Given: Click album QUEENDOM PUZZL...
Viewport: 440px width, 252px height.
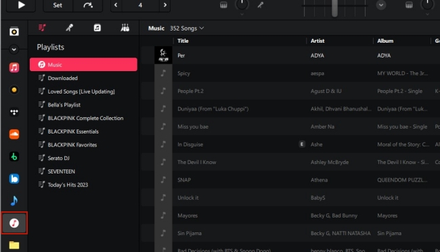Looking at the screenshot, I should tap(402, 180).
